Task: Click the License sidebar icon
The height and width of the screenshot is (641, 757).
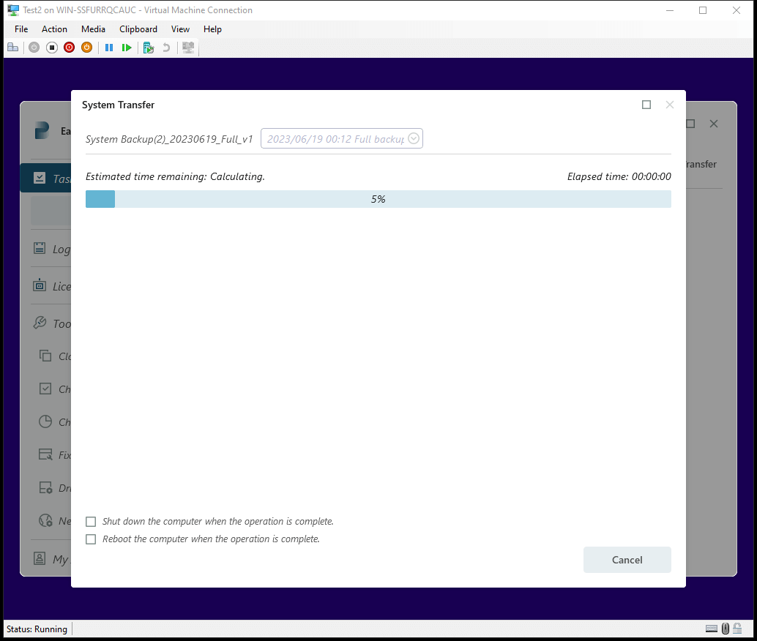Action: [40, 285]
